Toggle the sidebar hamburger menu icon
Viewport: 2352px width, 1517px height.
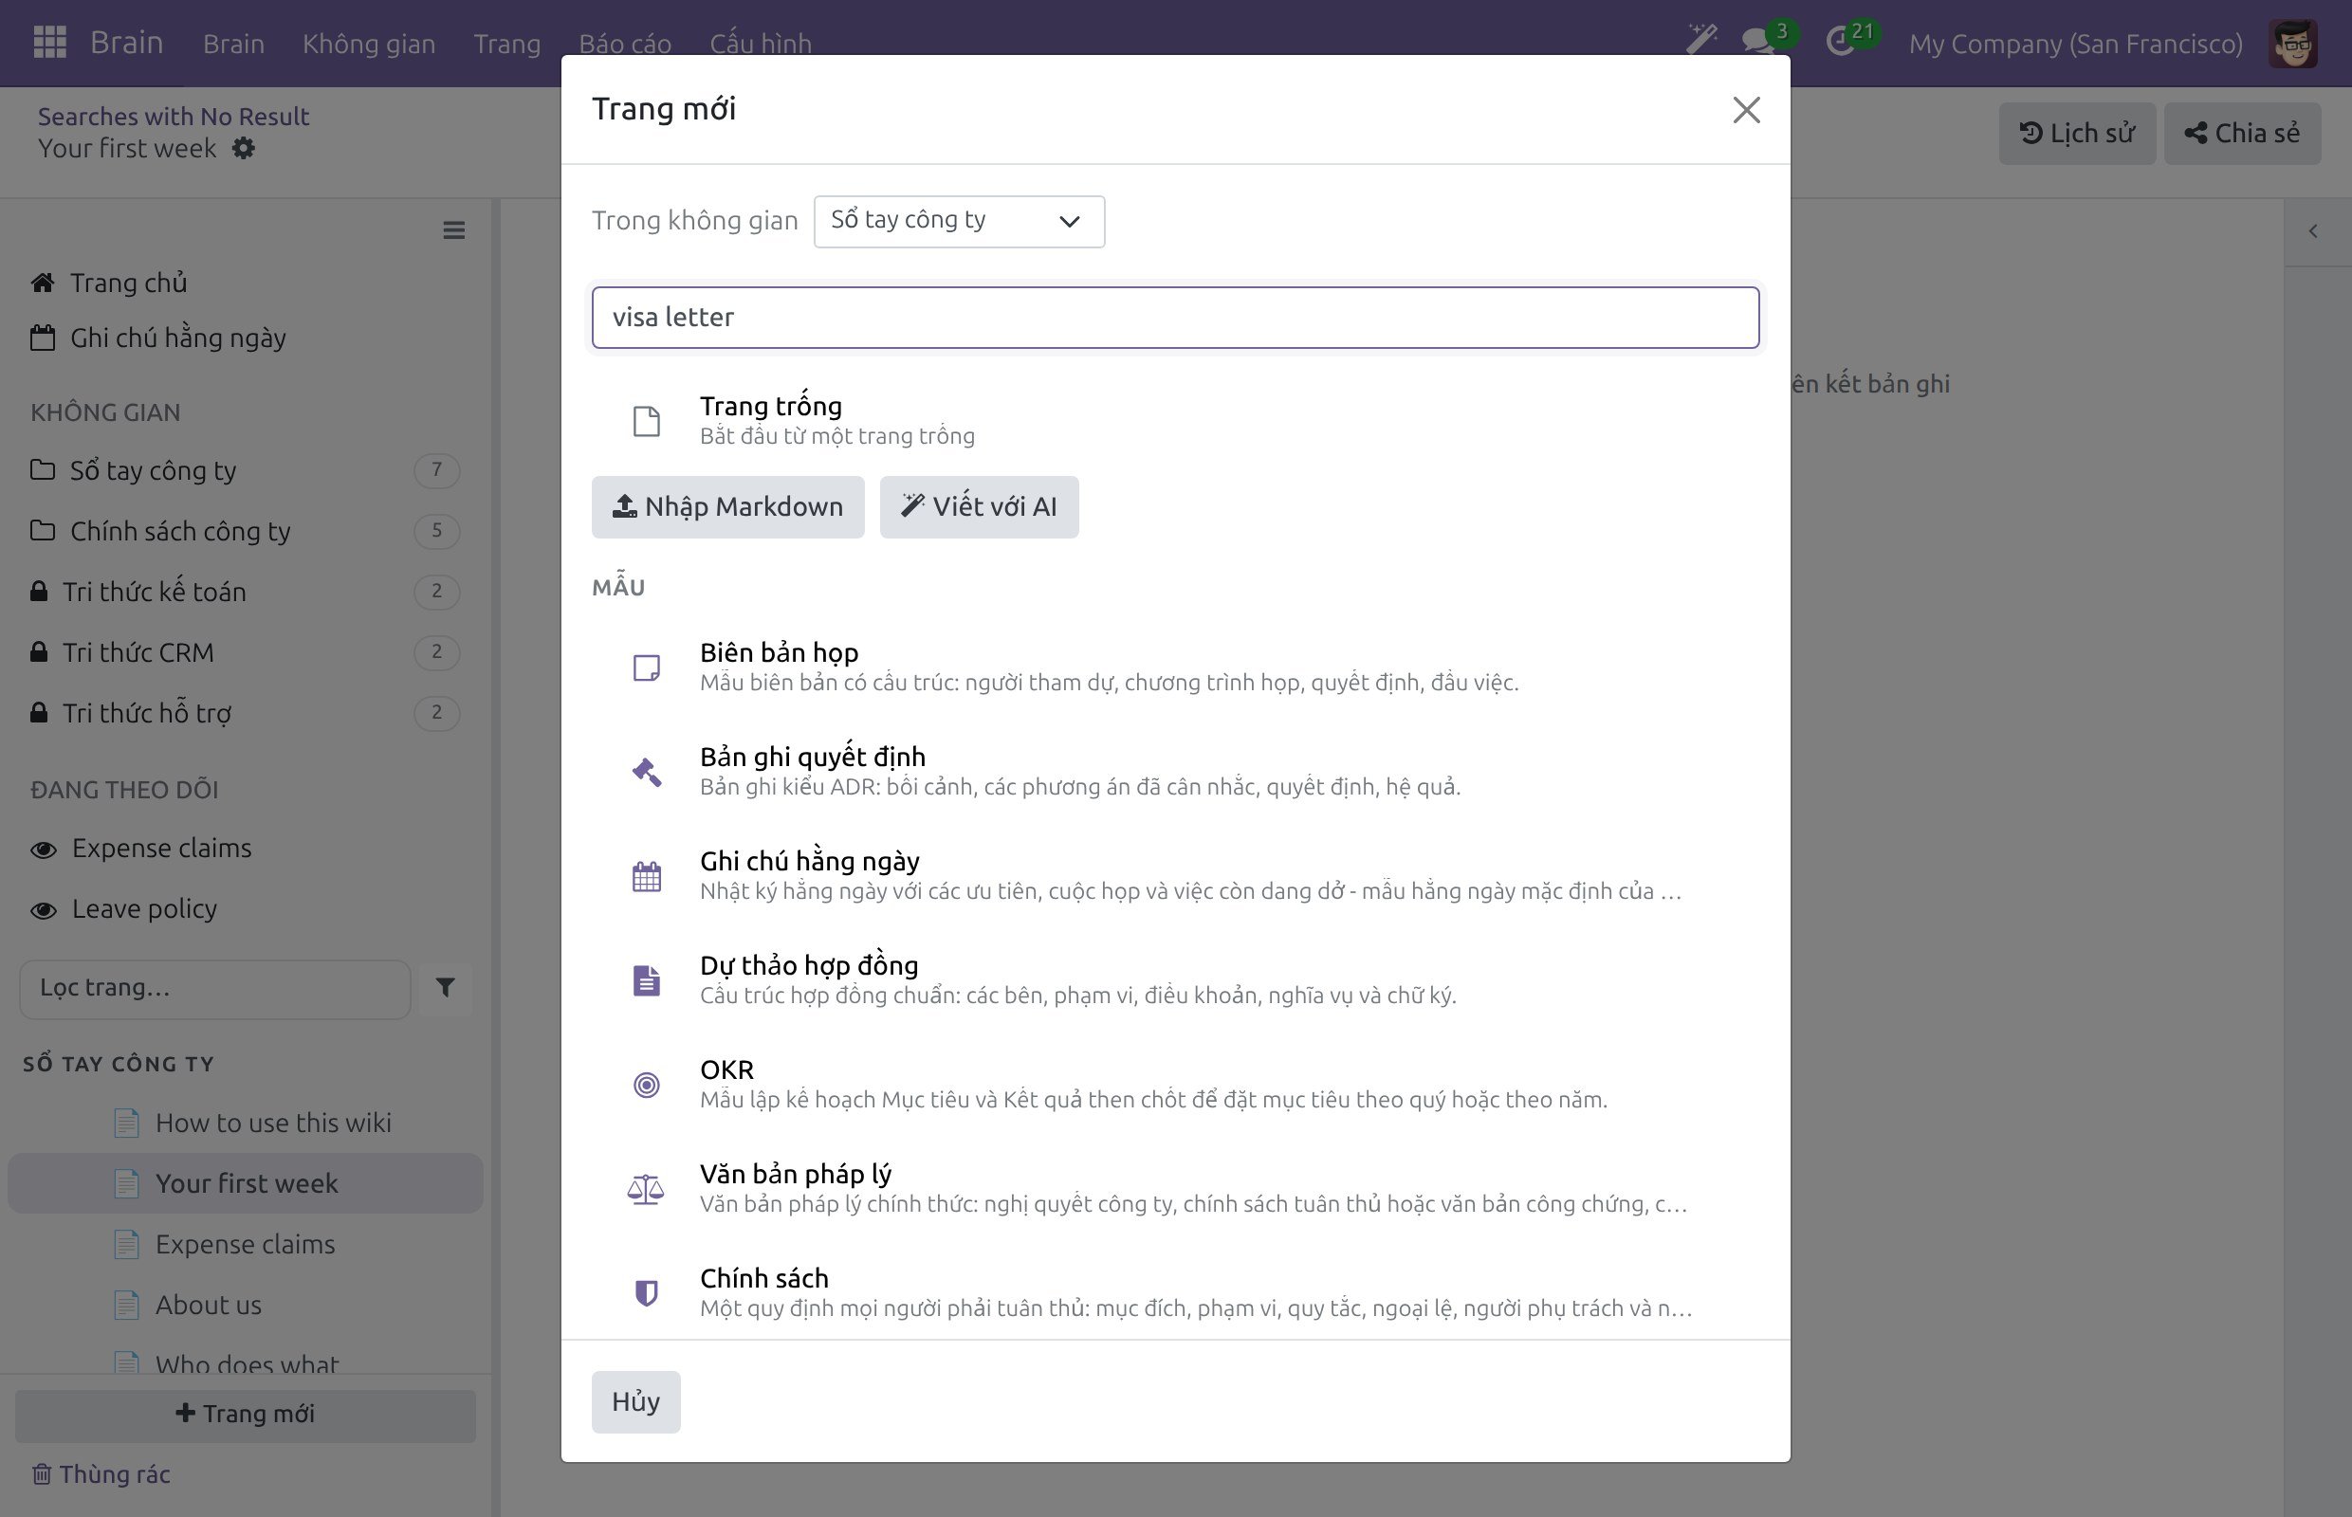tap(453, 230)
